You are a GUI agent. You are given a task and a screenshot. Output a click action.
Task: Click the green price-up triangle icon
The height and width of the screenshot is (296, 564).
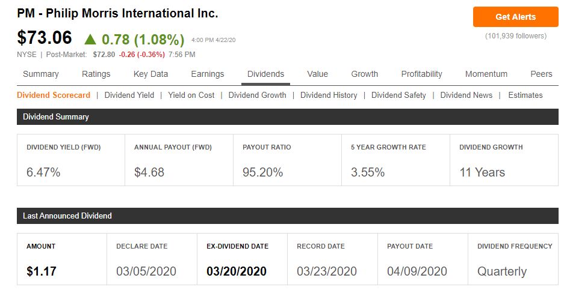pyautogui.click(x=90, y=39)
